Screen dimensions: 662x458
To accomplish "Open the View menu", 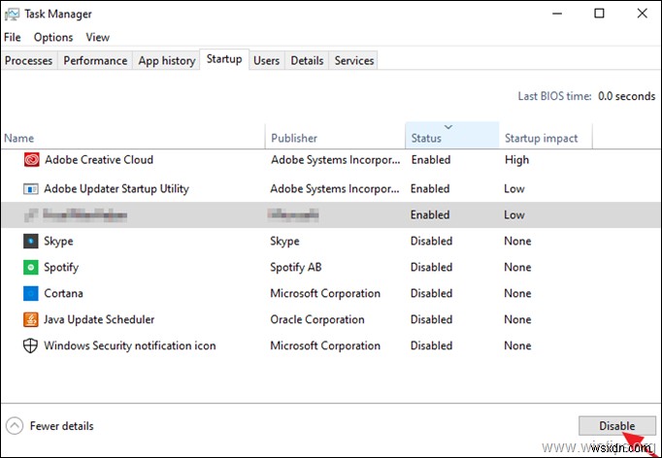I will point(97,37).
